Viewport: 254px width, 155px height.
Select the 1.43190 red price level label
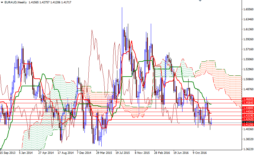click(248, 115)
